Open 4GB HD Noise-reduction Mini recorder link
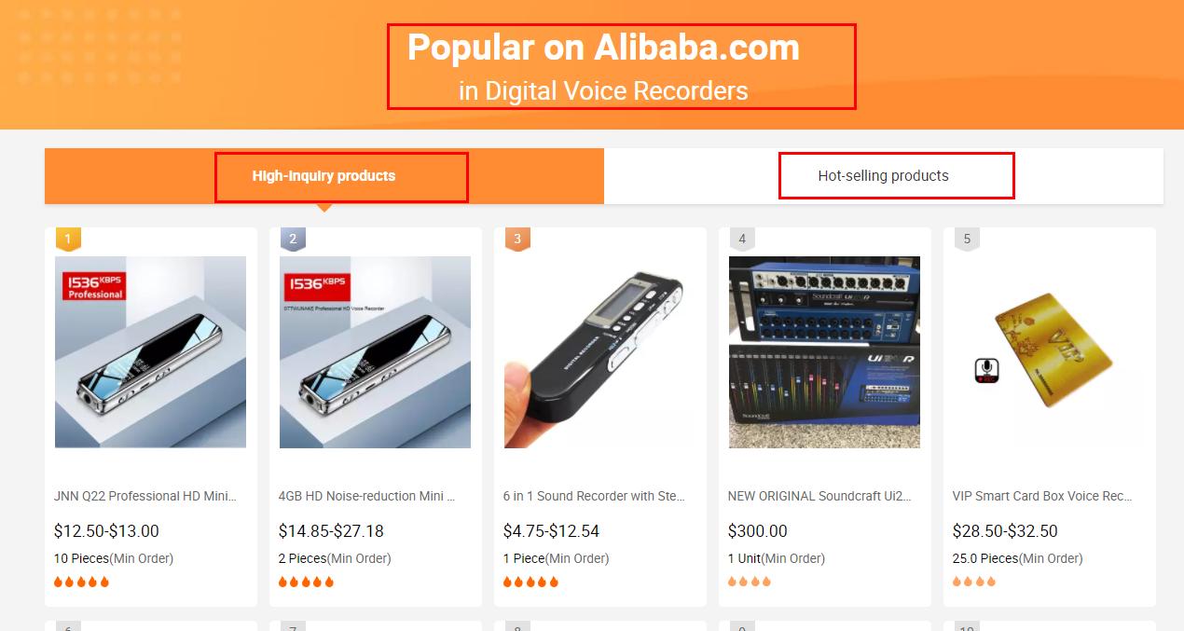Viewport: 1184px width, 631px height. (x=367, y=496)
